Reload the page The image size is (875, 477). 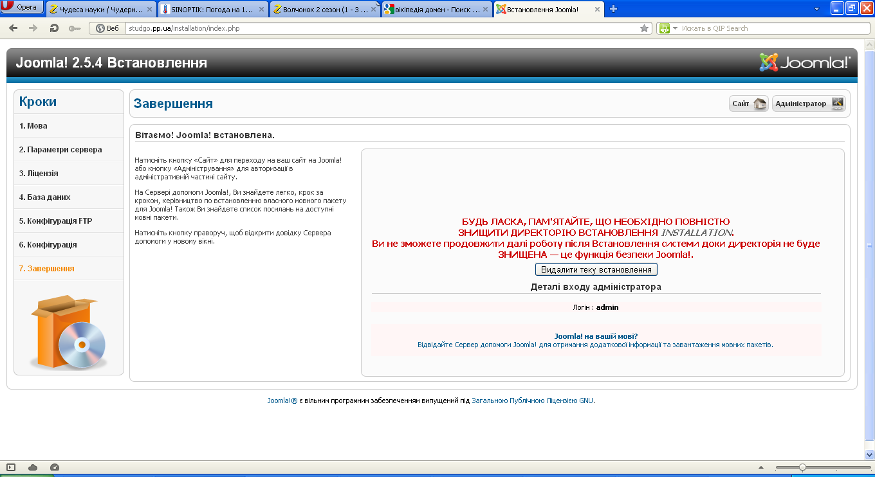point(54,28)
